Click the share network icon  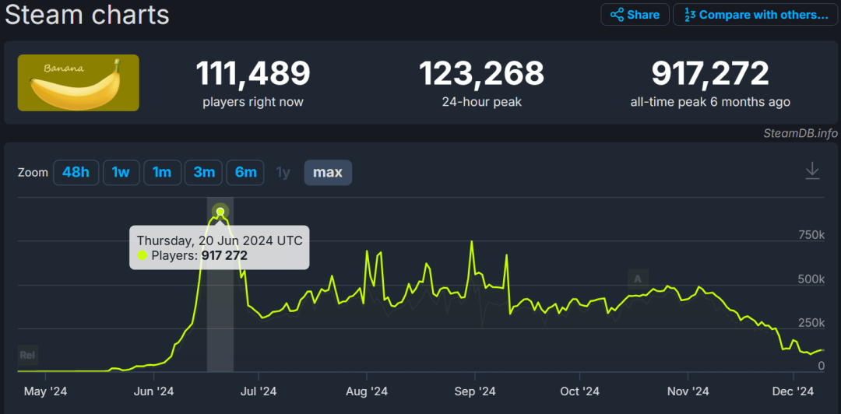(x=617, y=15)
